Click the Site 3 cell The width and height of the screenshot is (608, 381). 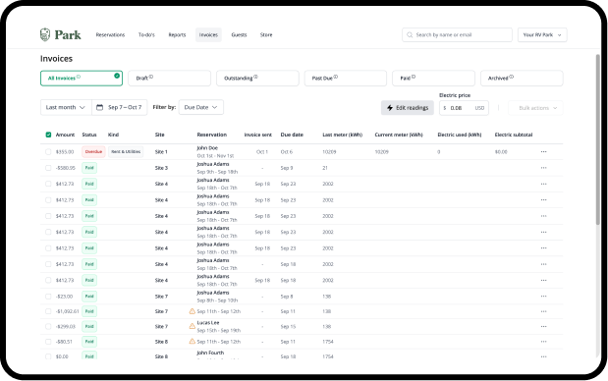pos(161,168)
